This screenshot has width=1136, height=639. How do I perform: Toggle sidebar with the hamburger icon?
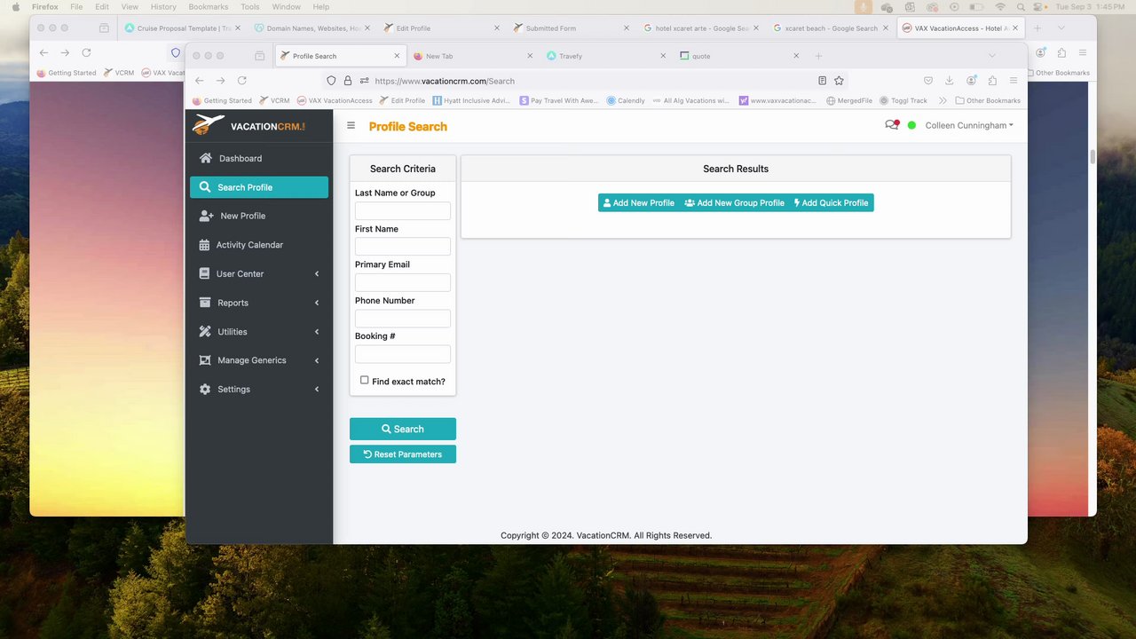tap(351, 126)
